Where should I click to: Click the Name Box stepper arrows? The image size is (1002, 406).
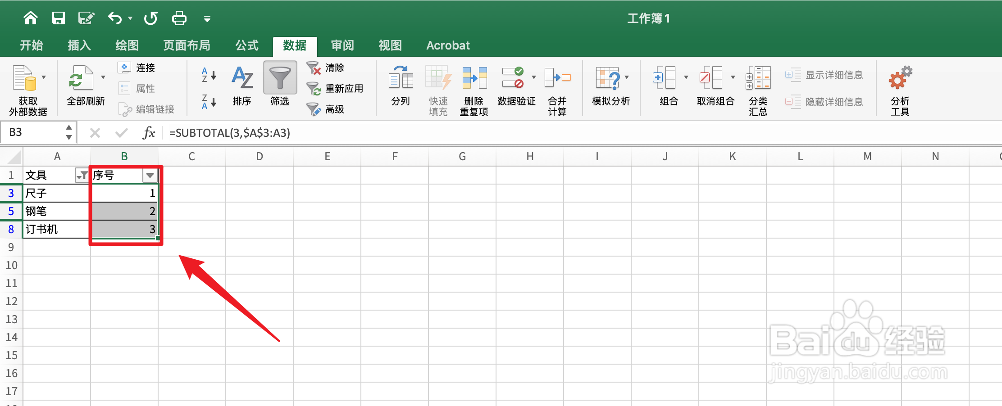(x=69, y=132)
